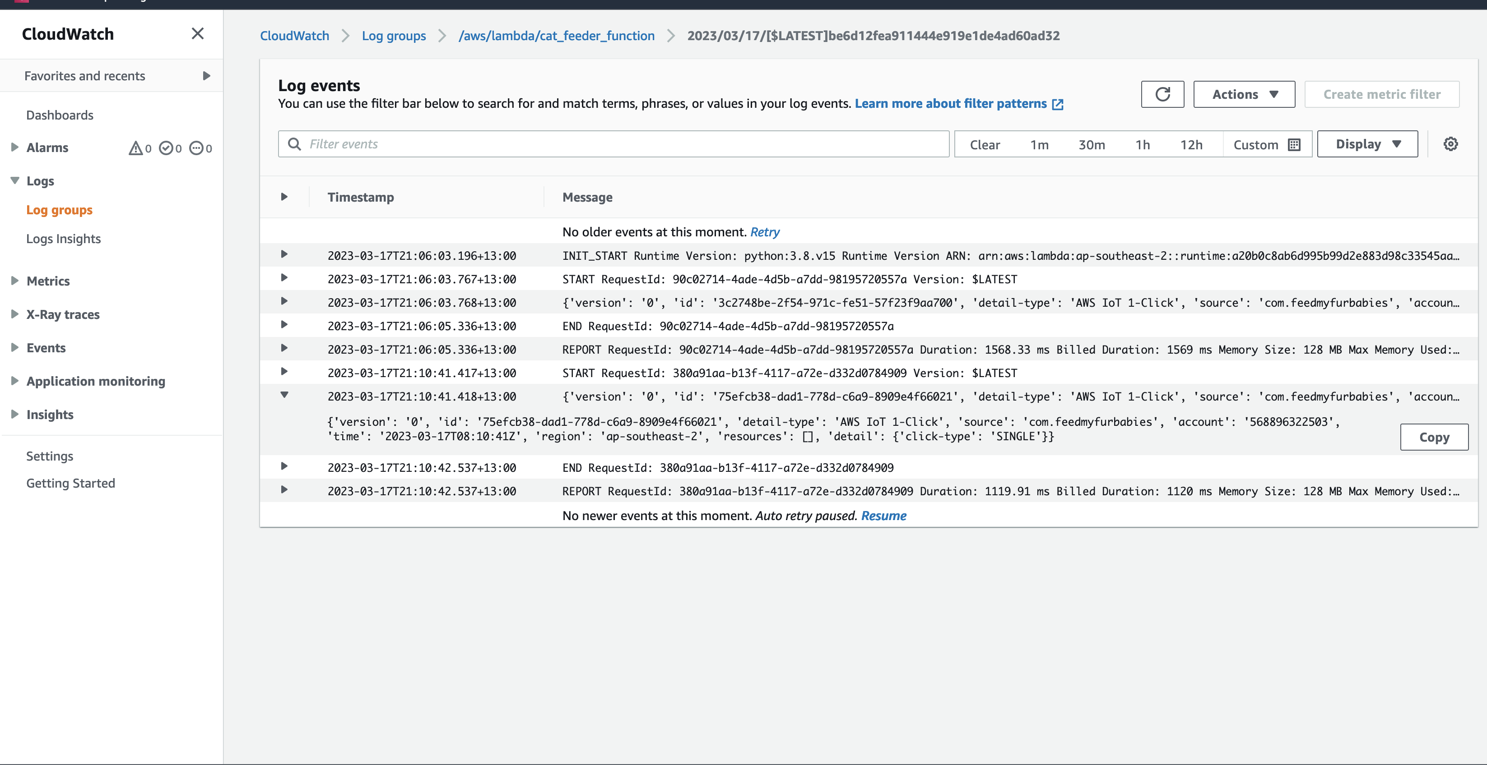Expand Favorites and recents menu

click(206, 76)
